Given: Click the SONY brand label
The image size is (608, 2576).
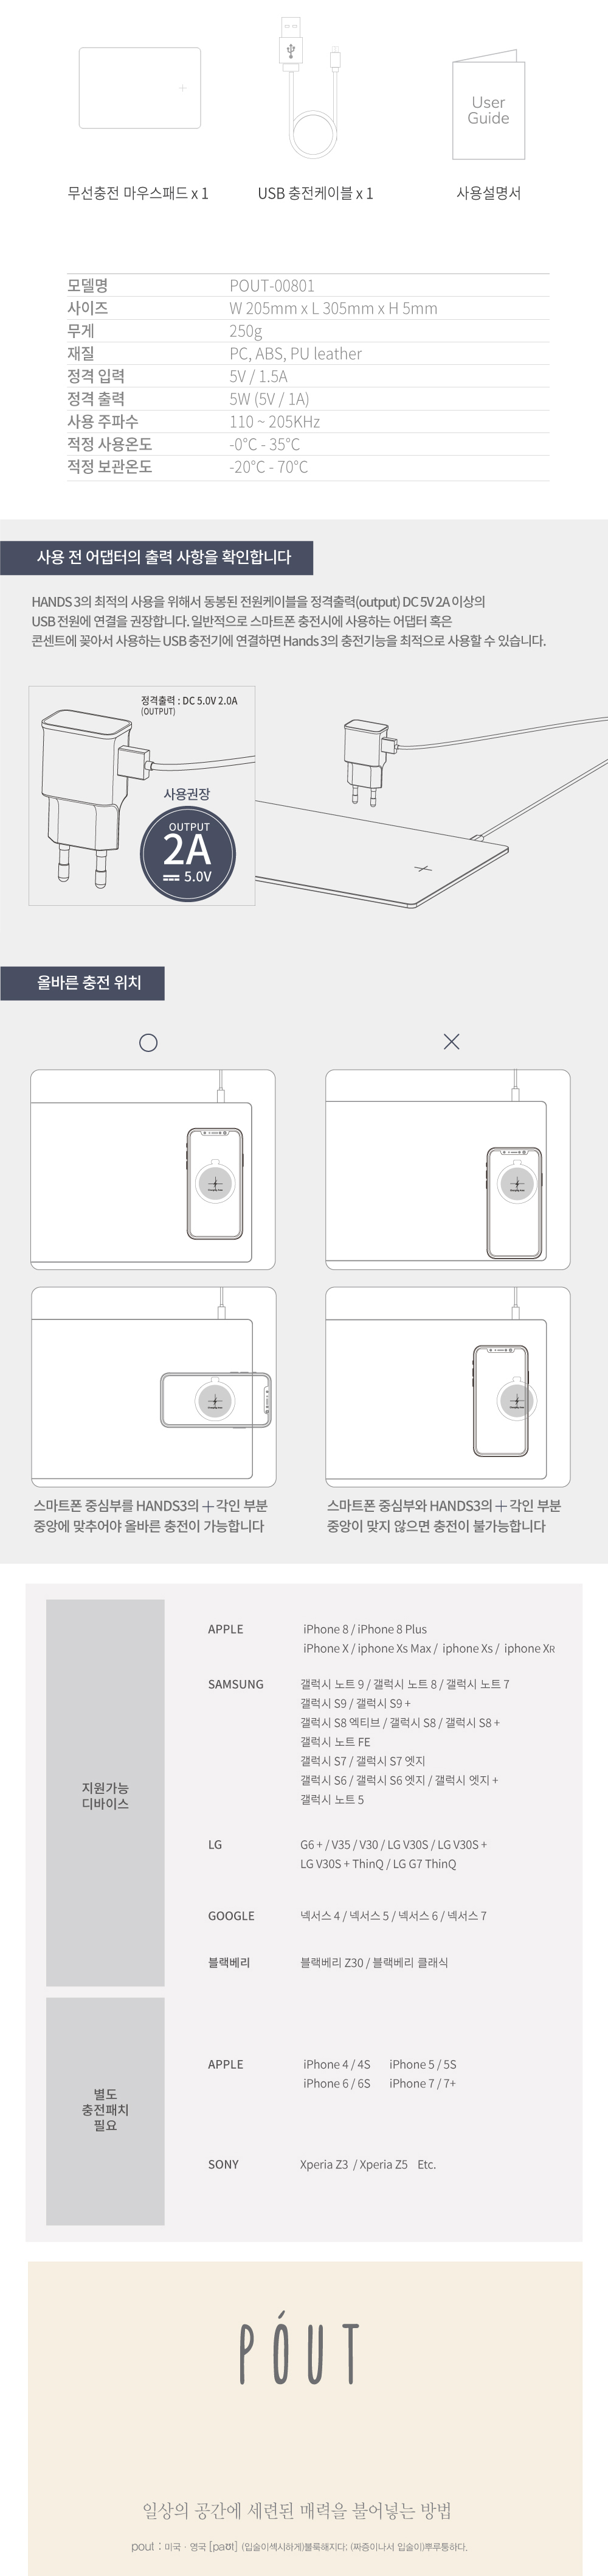Looking at the screenshot, I should pos(223,2165).
